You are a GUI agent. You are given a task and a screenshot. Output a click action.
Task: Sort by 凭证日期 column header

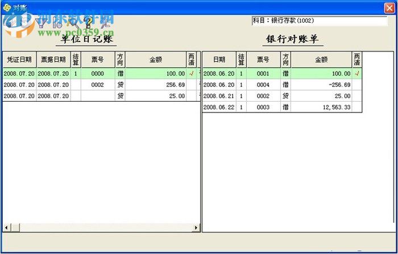[19, 60]
